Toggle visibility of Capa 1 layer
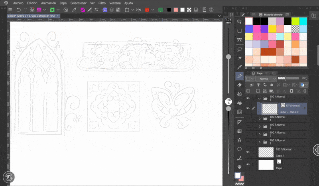This screenshot has height=186, width=319. 248,152
